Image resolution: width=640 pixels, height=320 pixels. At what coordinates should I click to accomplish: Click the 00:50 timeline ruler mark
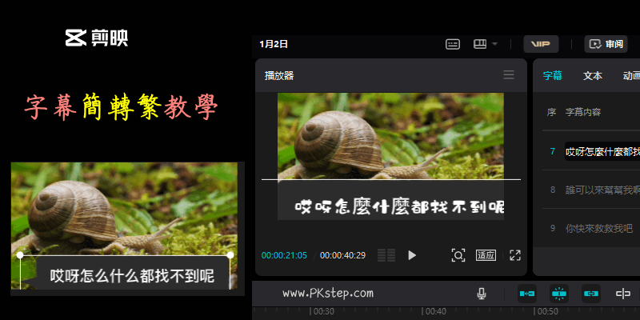546,311
